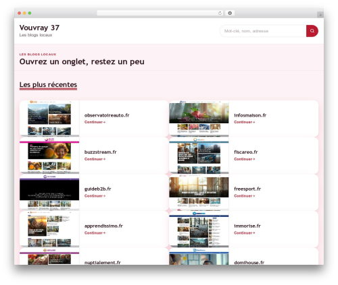Open apprendissimo.fr blog title

[103, 226]
